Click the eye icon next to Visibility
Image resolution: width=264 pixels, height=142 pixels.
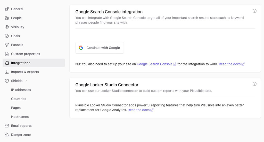7,27
